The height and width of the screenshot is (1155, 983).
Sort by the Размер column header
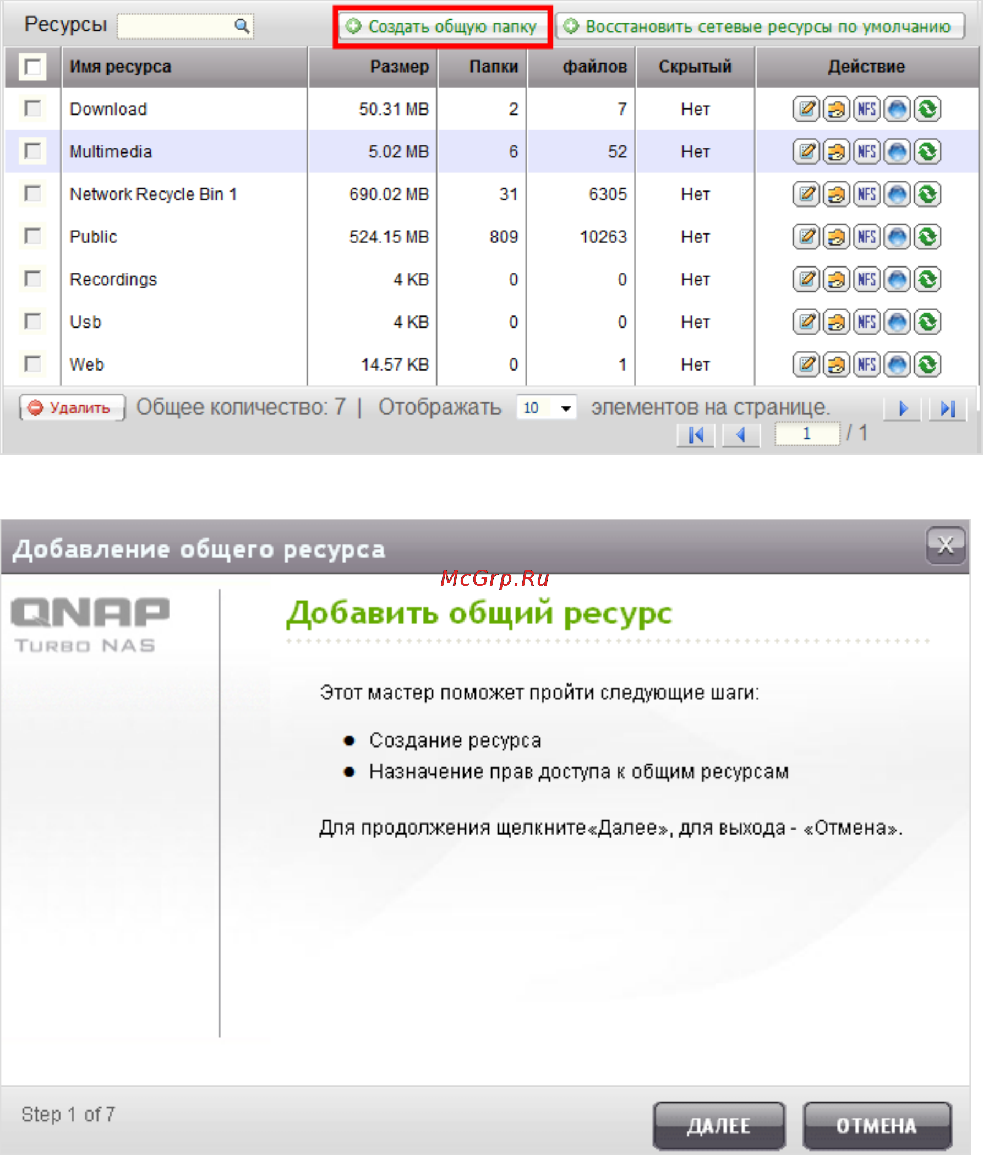pos(373,67)
